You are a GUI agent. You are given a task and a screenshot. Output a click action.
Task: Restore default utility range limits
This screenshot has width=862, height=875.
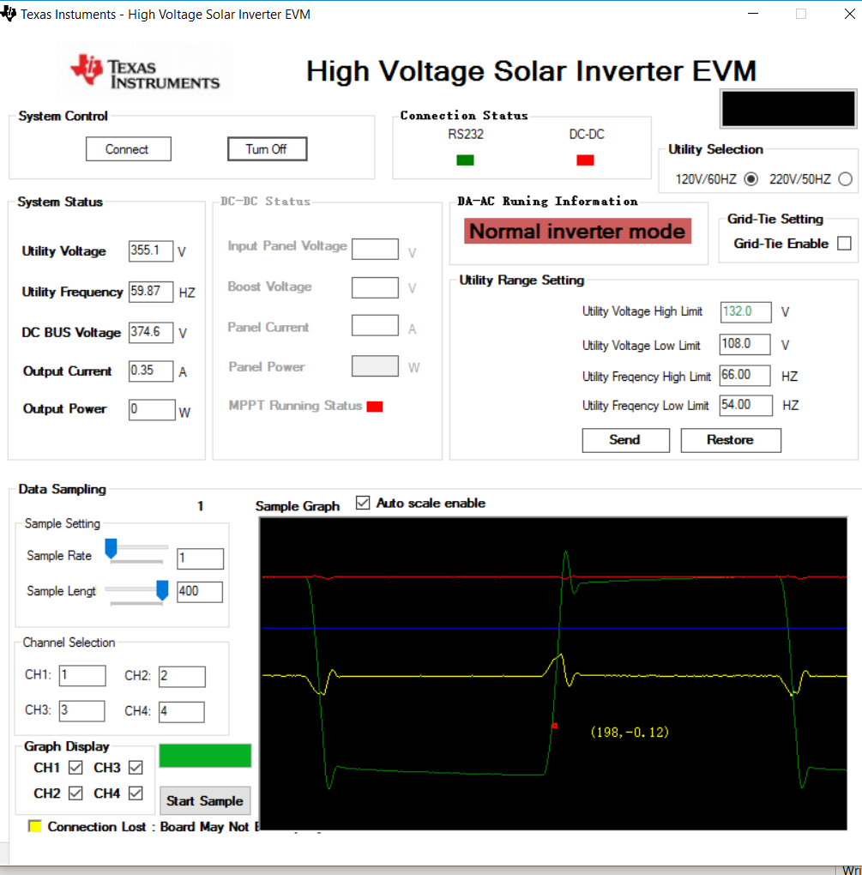coord(730,440)
